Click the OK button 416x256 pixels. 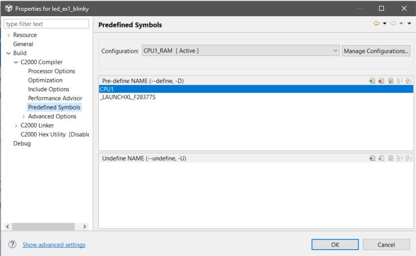(335, 245)
